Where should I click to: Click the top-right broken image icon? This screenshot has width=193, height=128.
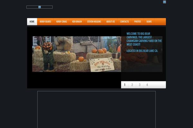[x=164, y=2]
